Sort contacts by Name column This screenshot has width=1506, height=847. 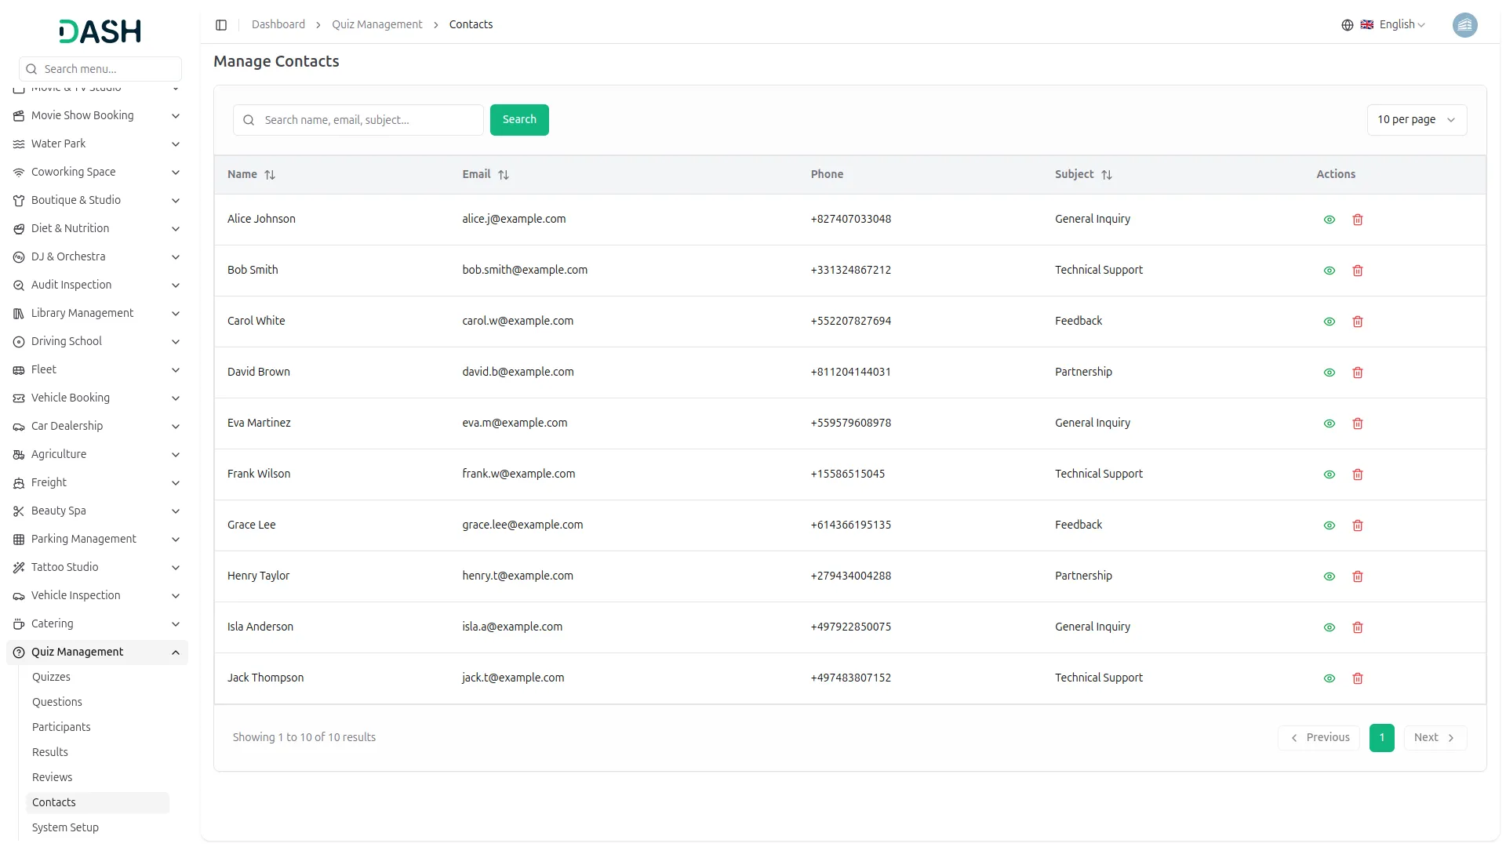[x=270, y=175]
